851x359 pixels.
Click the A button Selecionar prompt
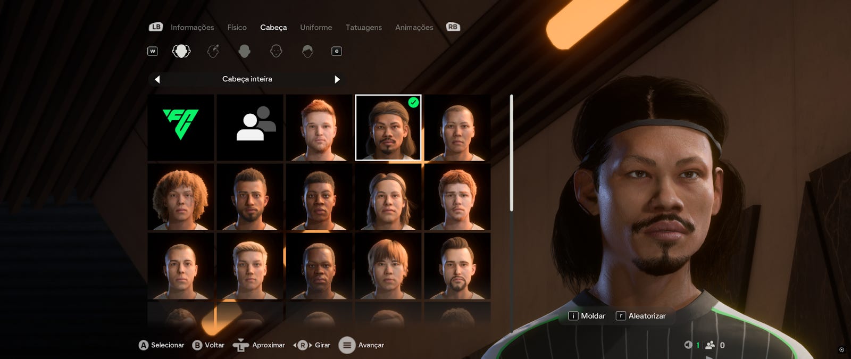tap(161, 345)
